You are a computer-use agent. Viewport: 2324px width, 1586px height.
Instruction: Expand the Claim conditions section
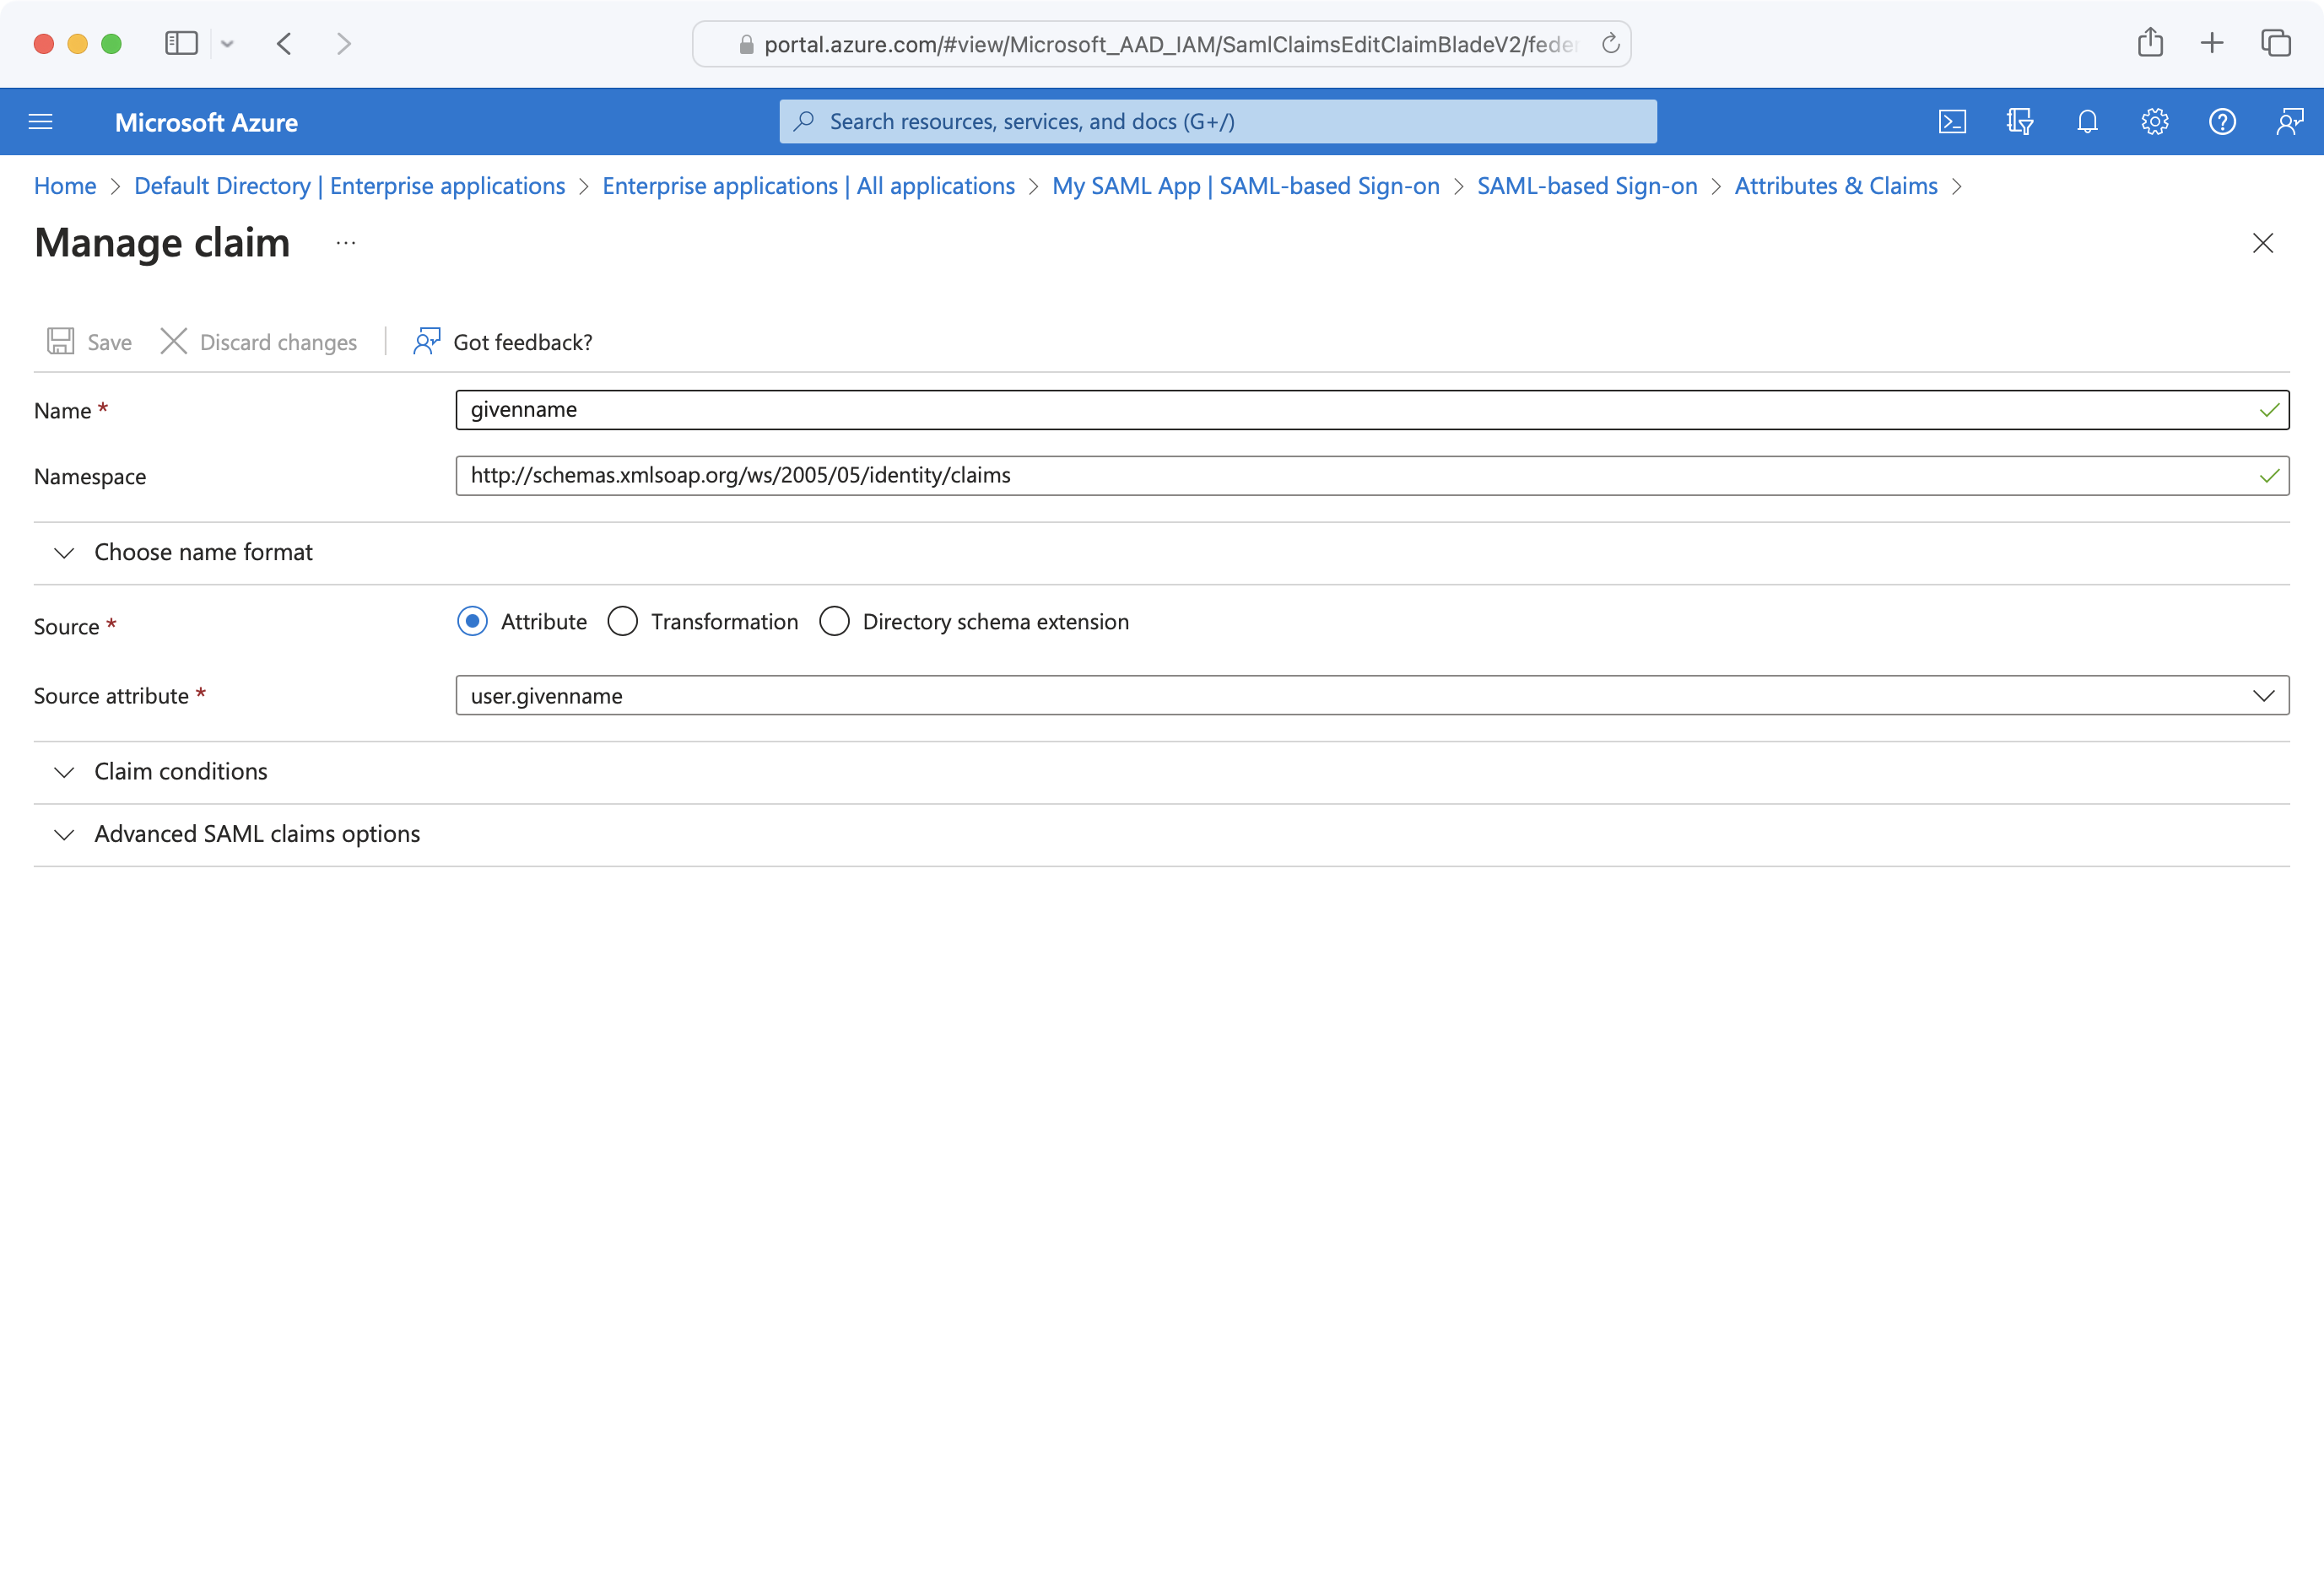click(180, 771)
